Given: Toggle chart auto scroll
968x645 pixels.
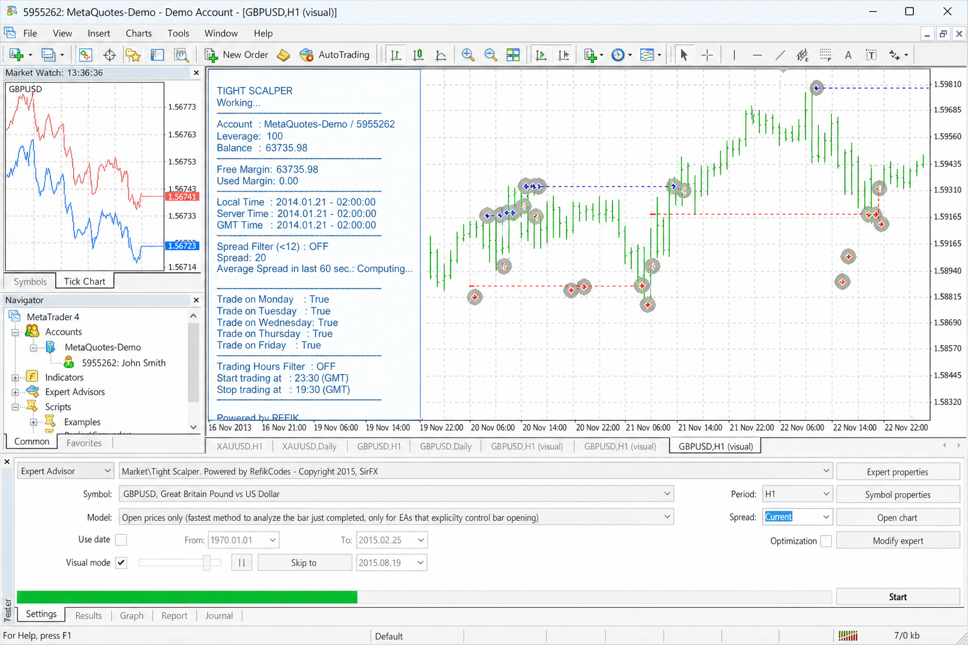Looking at the screenshot, I should tap(541, 55).
